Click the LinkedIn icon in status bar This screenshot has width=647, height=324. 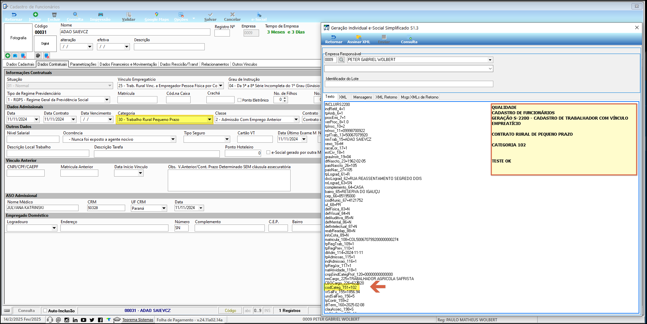(75, 320)
